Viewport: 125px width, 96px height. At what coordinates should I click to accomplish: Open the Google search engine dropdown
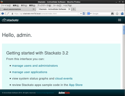click(90, 13)
